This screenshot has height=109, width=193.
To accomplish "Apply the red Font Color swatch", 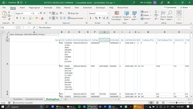I will point(42,18).
